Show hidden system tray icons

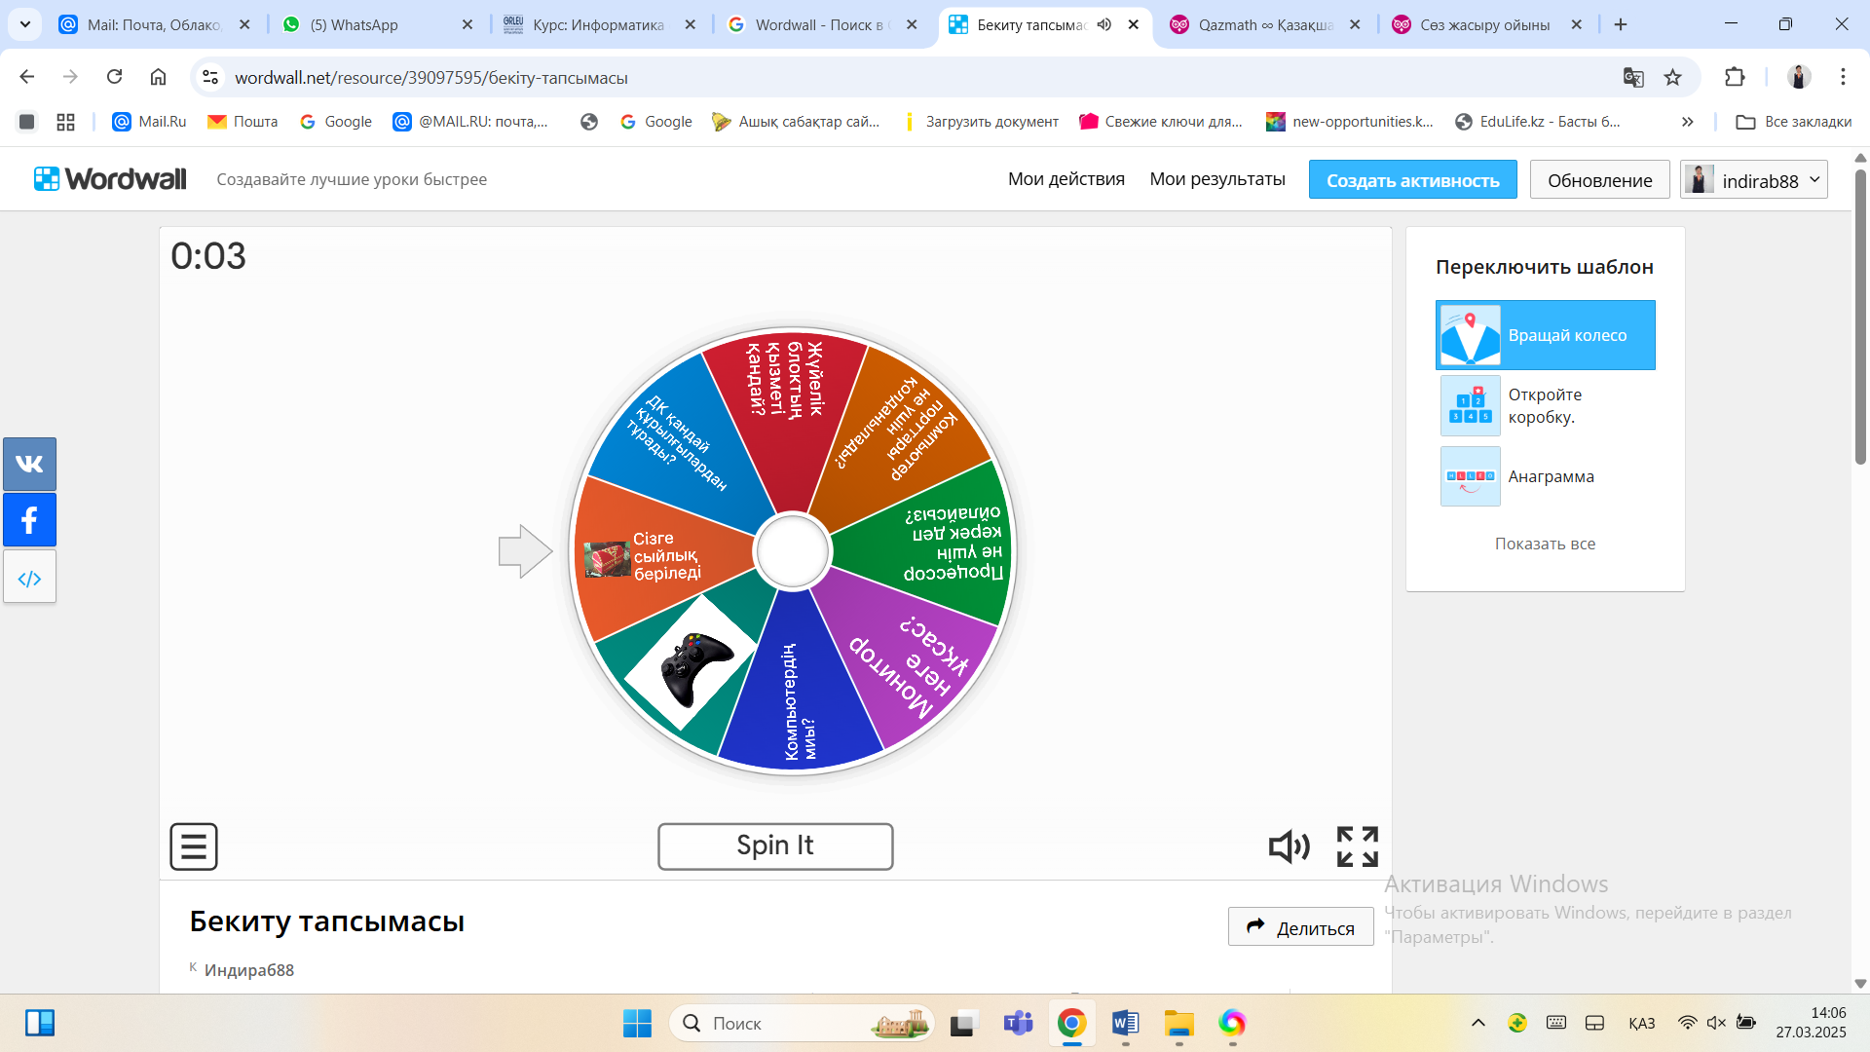point(1477,1023)
